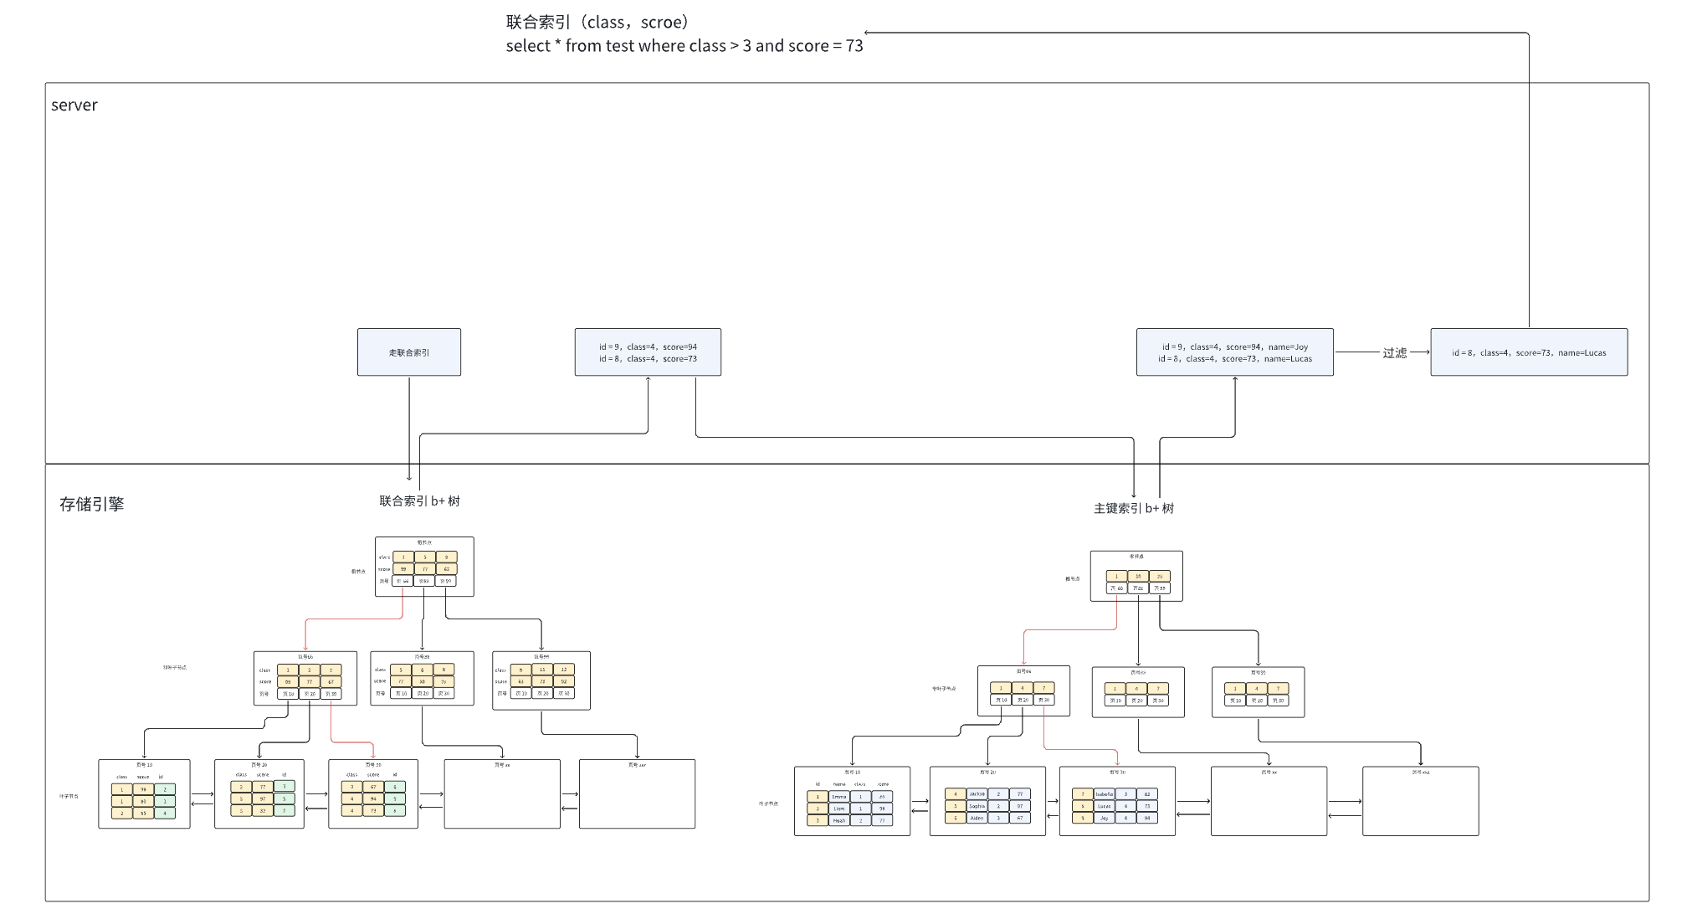Click Emma cell in primary key leaf page
Image resolution: width=1697 pixels, height=919 pixels.
pos(838,797)
